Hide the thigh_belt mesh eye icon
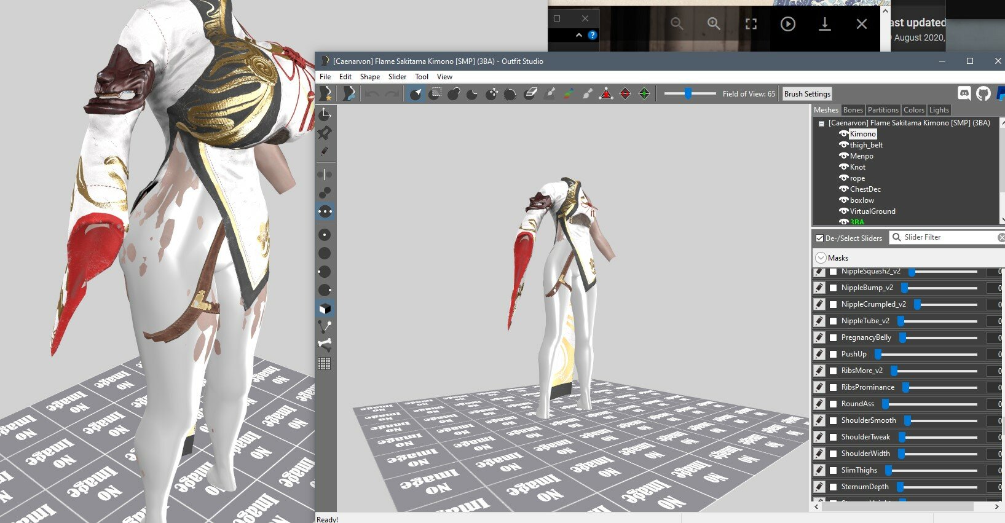This screenshot has height=523, width=1005. point(843,144)
